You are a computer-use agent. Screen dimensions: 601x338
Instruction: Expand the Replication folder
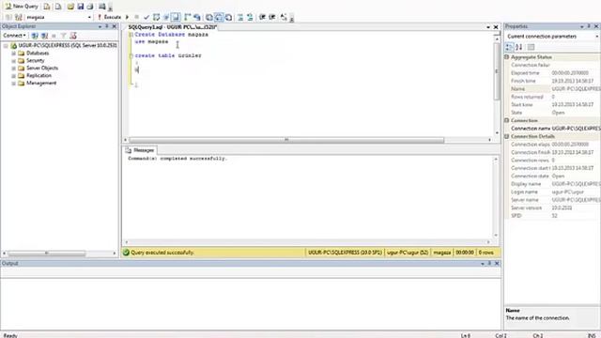(13, 75)
